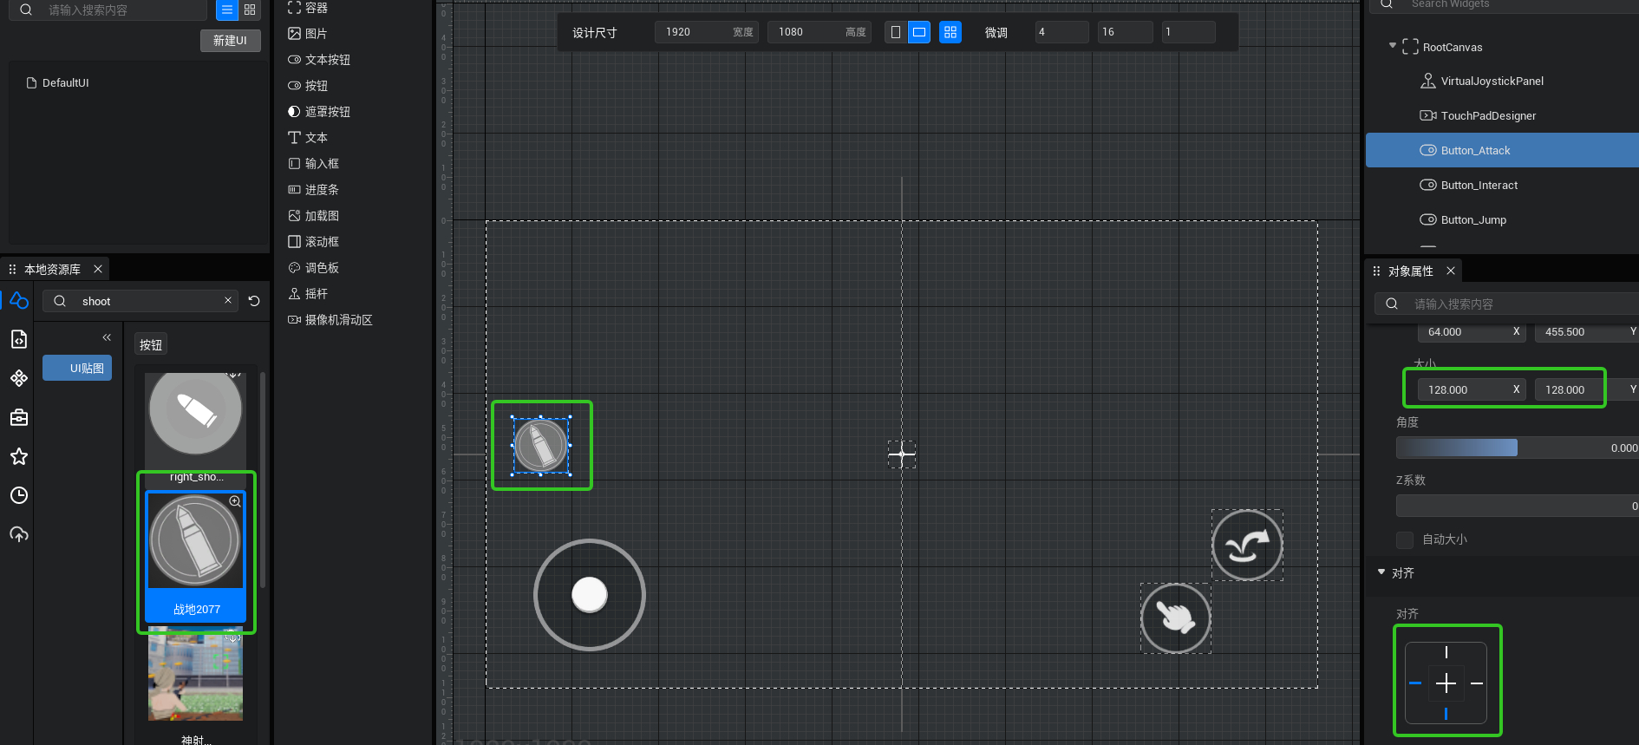Select VirtualJoystickPanel in the hierarchy
The width and height of the screenshot is (1639, 745).
coord(1492,82)
